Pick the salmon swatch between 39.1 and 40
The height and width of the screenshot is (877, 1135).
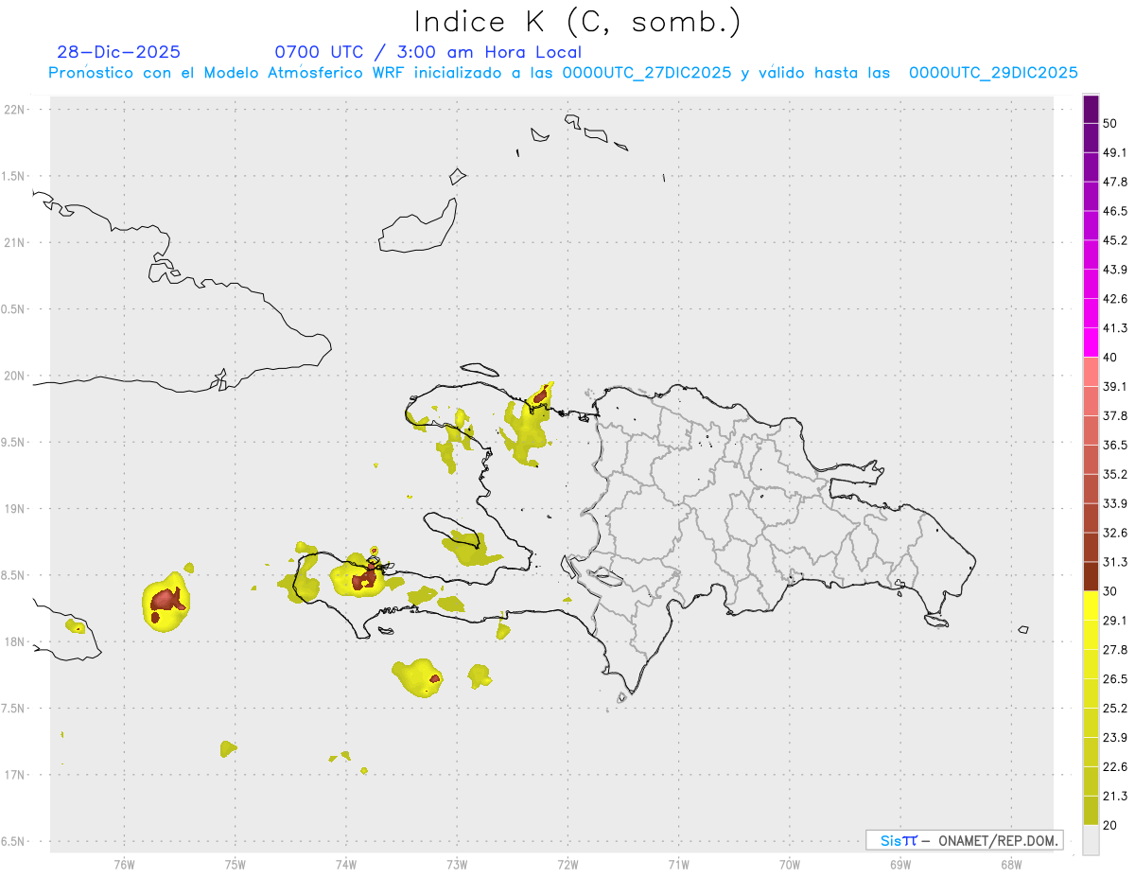(1091, 372)
